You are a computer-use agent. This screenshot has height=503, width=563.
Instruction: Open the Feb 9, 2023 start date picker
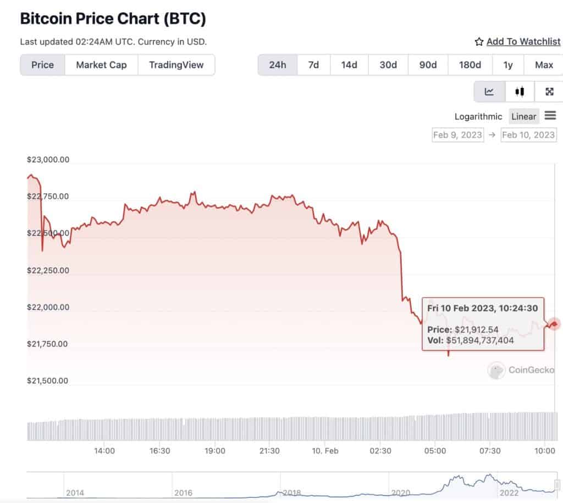click(x=457, y=135)
